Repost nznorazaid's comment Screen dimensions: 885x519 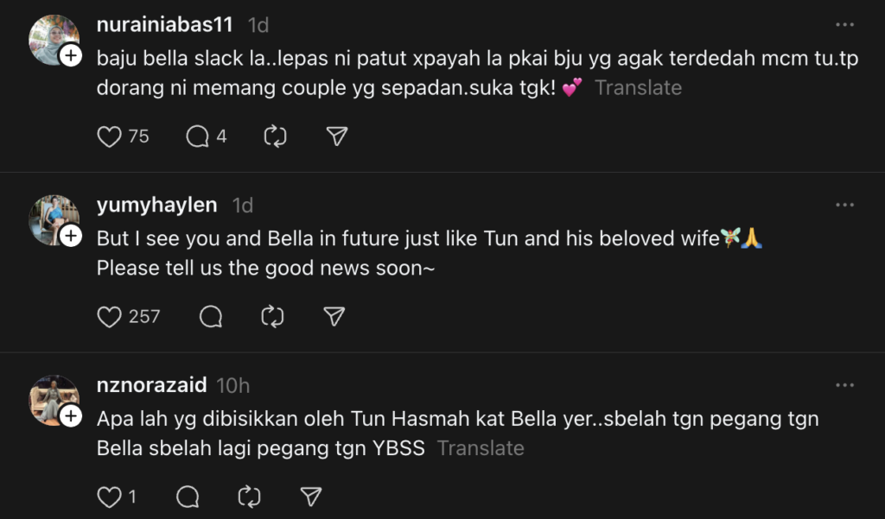tap(249, 497)
